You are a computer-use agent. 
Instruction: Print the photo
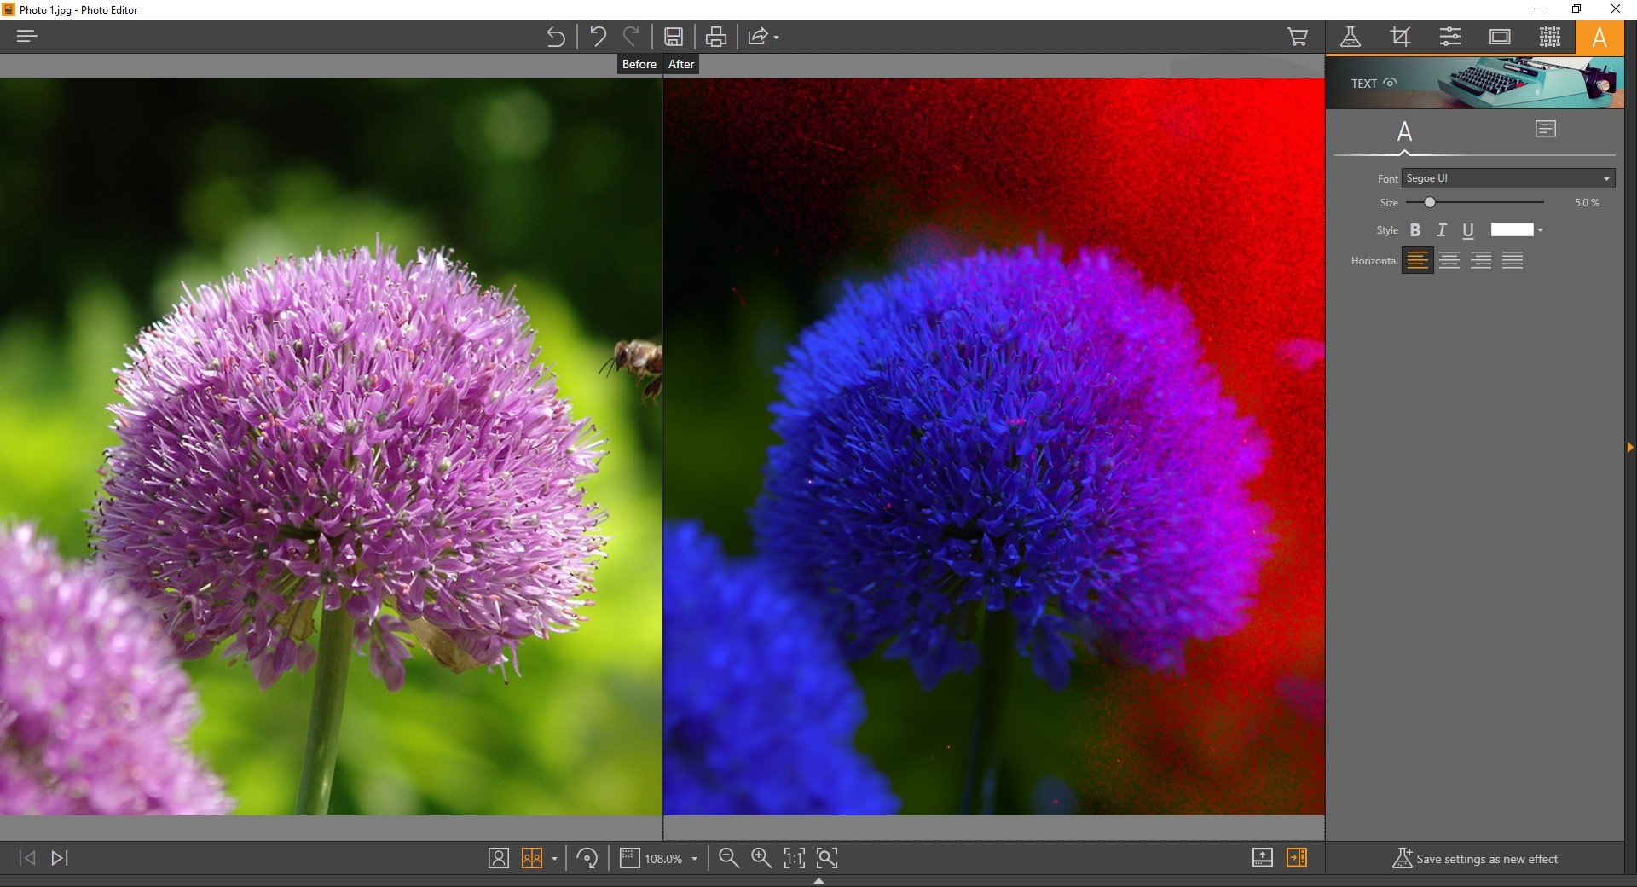click(x=716, y=37)
